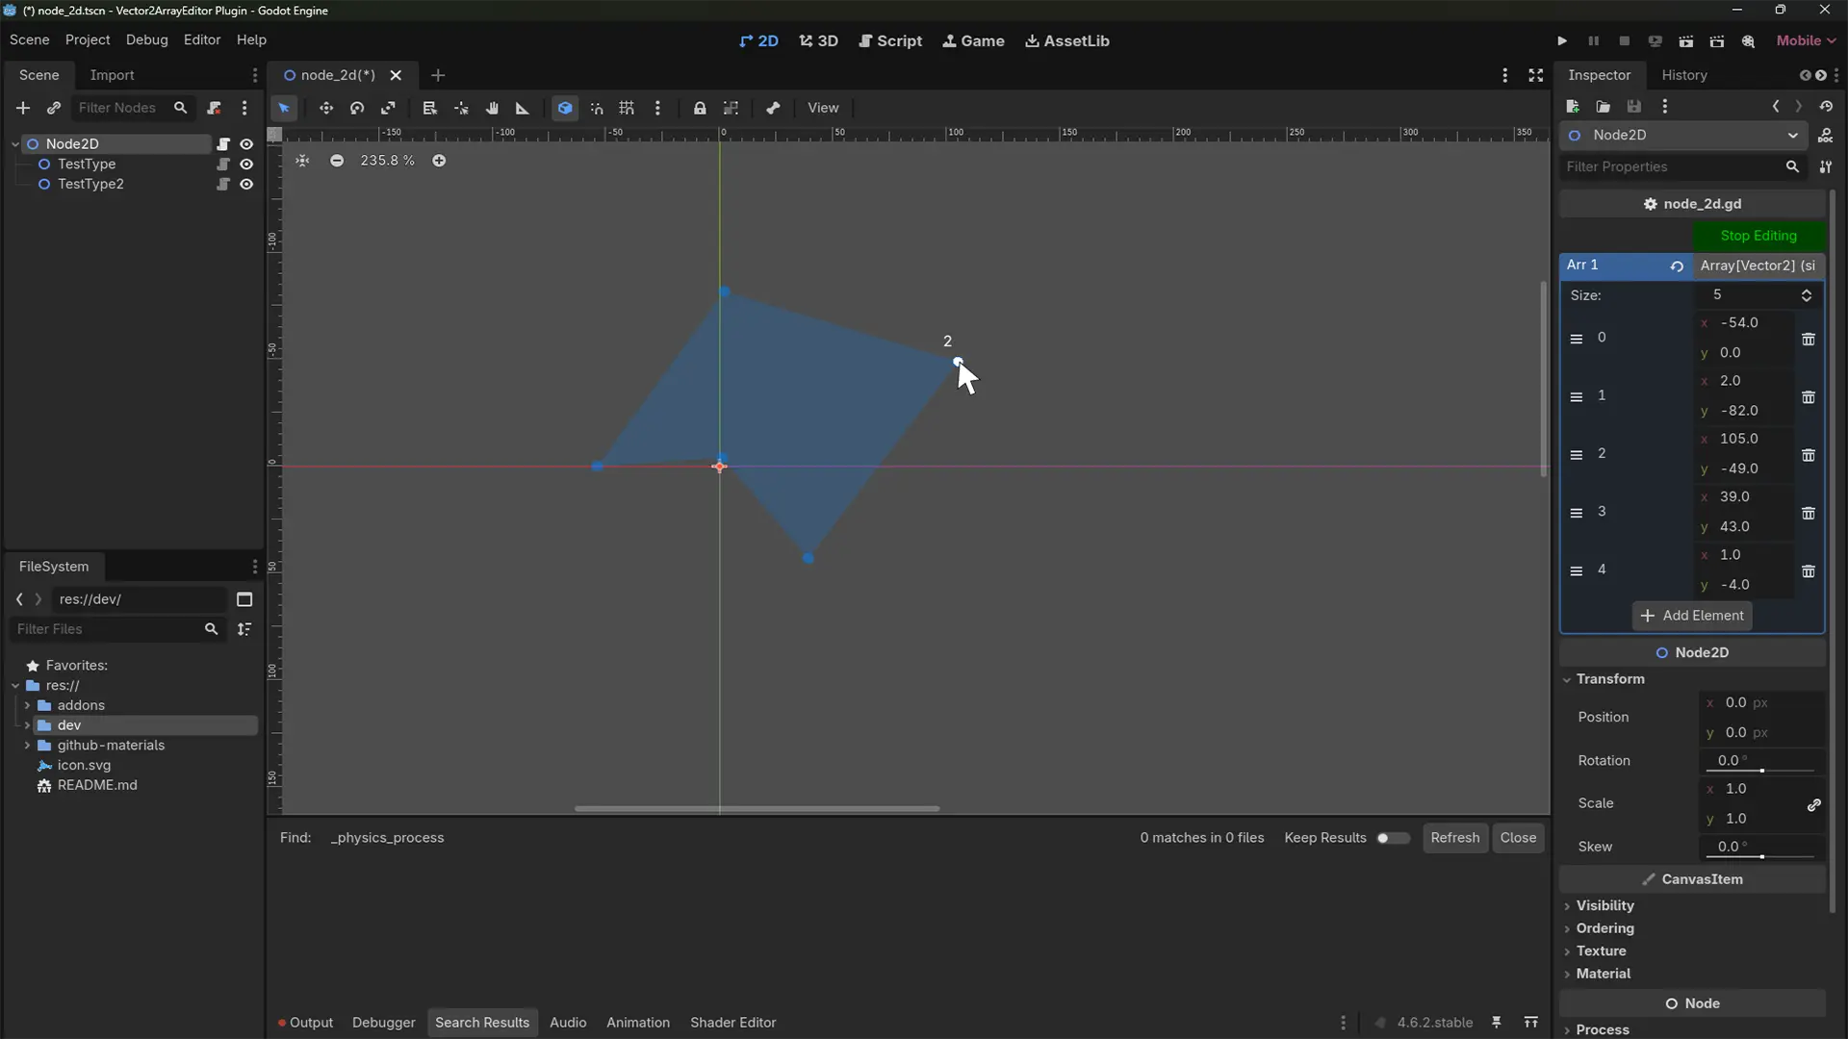Viewport: 1848px width, 1039px height.
Task: Select the Rotate Mode tool
Action: (357, 108)
